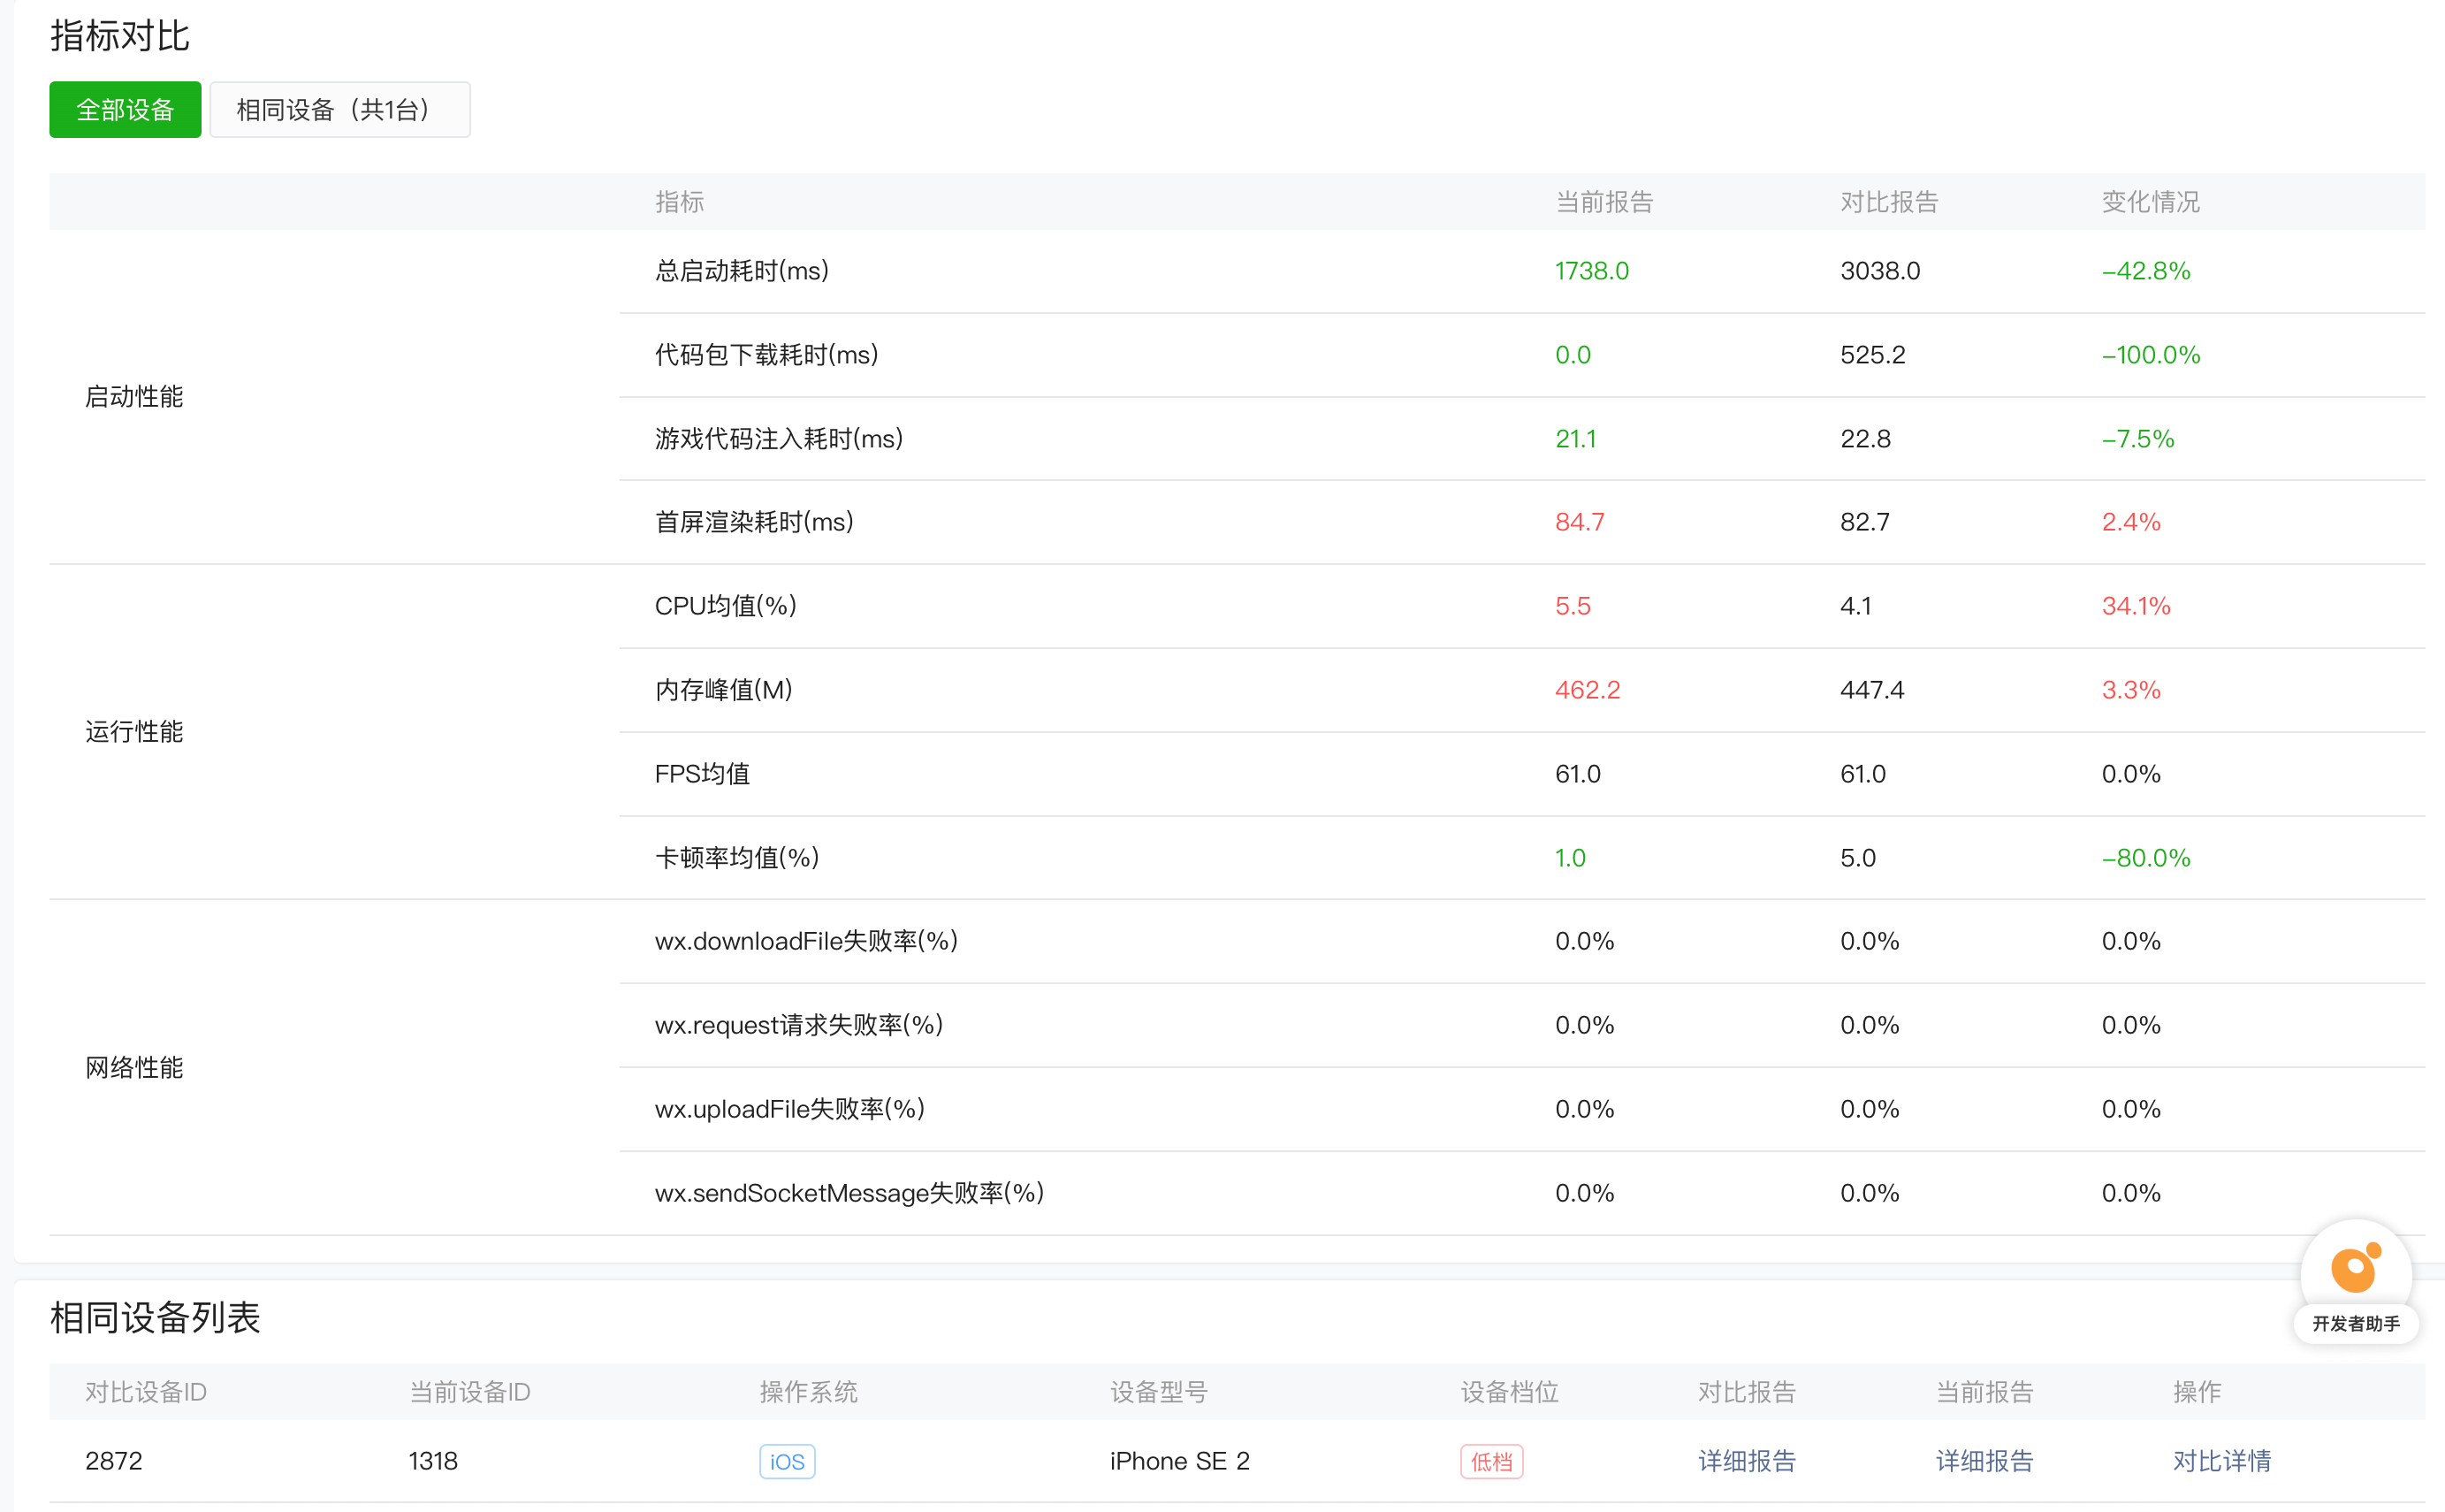Click the change value –100.0%
The height and width of the screenshot is (1512, 2445).
point(2152,355)
